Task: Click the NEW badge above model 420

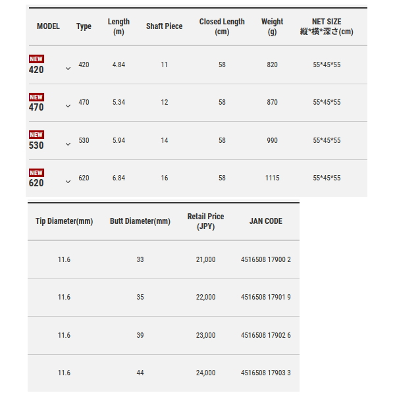Action: [x=36, y=59]
